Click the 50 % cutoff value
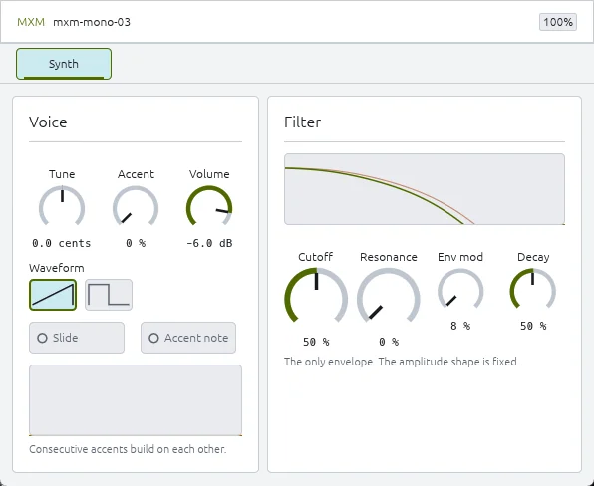The height and width of the screenshot is (486, 594). point(316,342)
